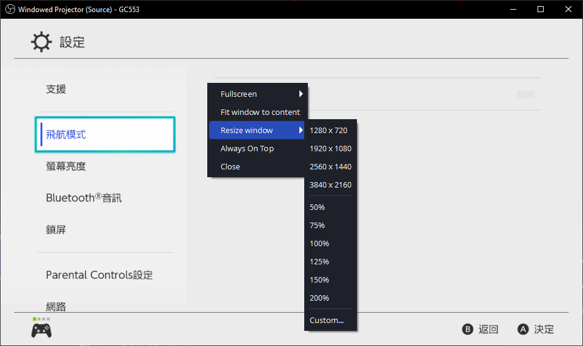
Task: Click the 設定 page title
Action: click(x=72, y=42)
